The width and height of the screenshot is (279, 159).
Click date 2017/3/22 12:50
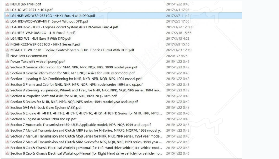pos(179,27)
